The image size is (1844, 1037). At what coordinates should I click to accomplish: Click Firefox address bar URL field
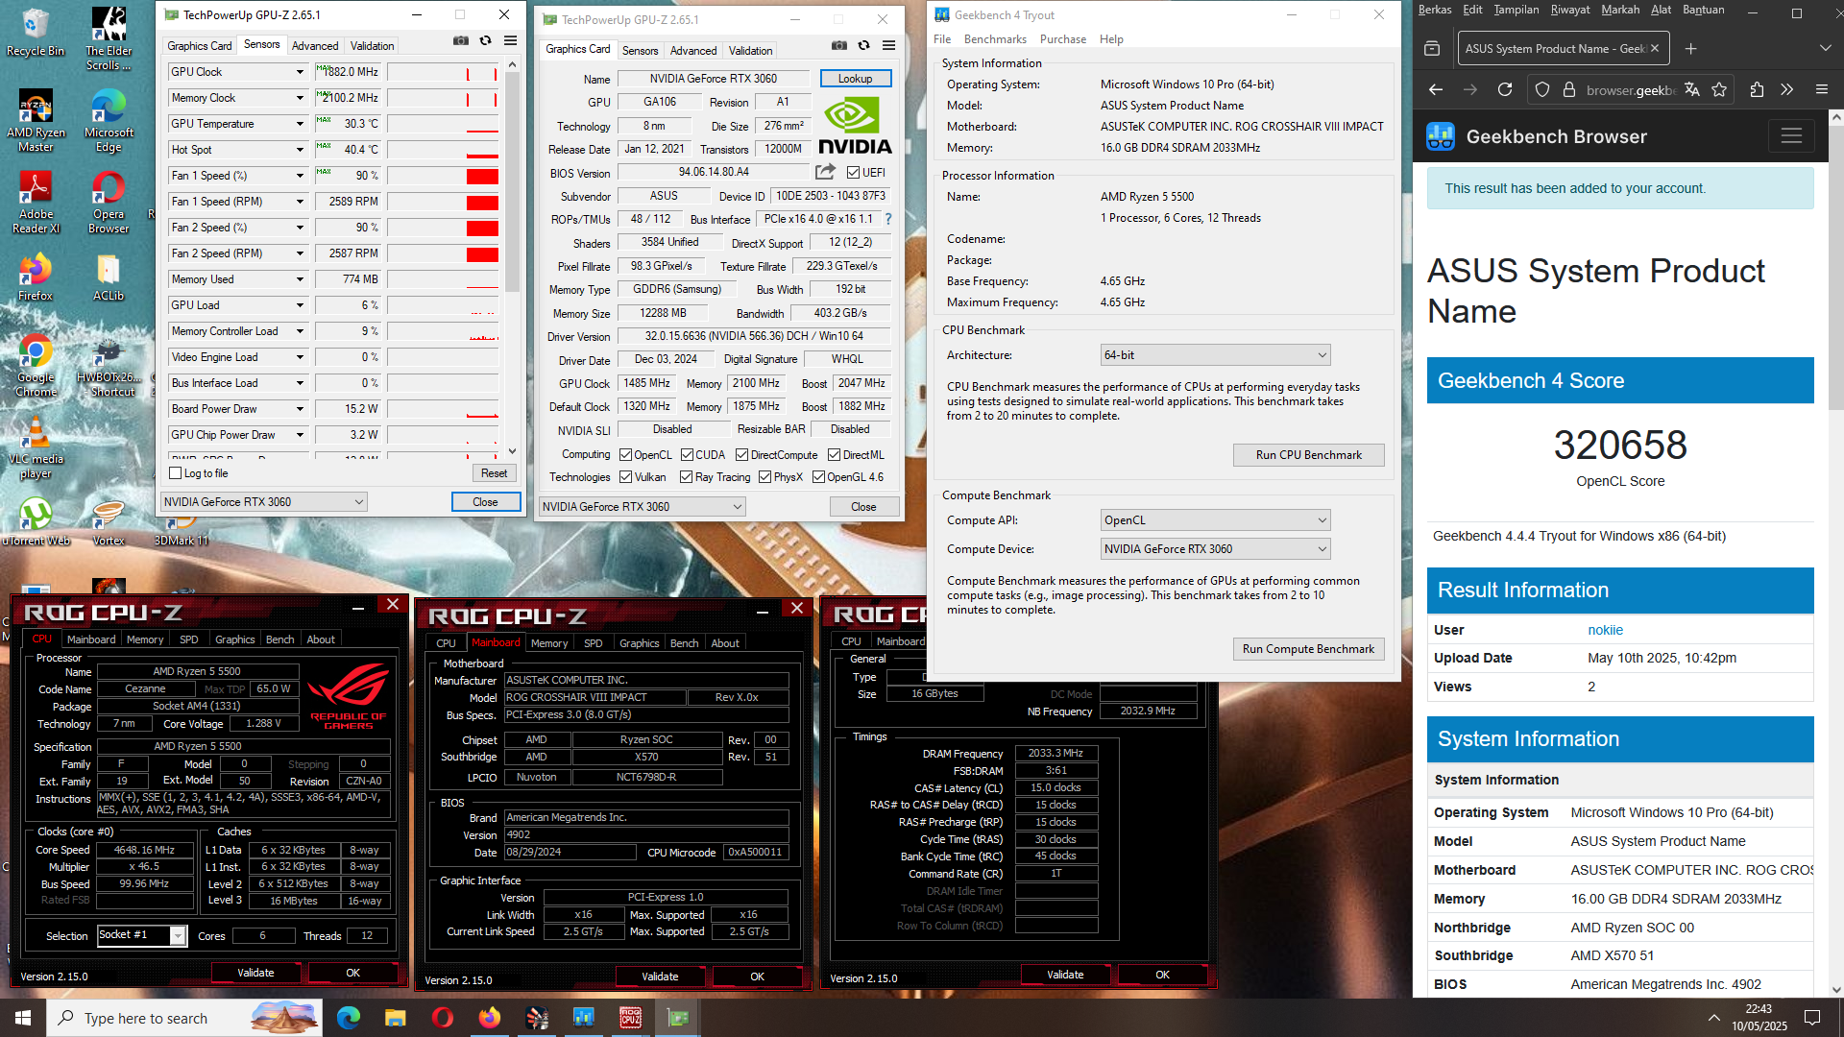click(x=1630, y=89)
